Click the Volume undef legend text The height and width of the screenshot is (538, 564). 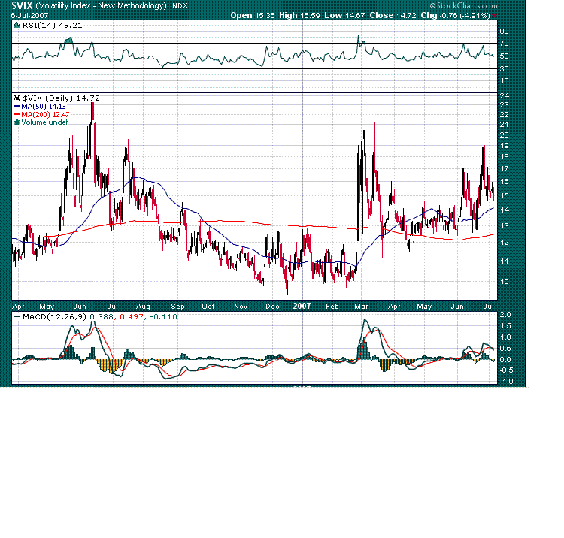pyautogui.click(x=44, y=122)
